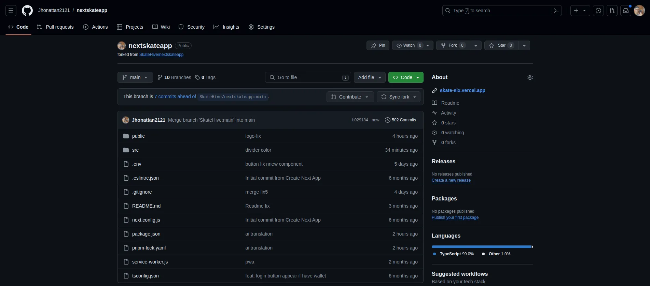The width and height of the screenshot is (650, 286).
Task: Open the main branch dropdown
Action: pos(135,77)
